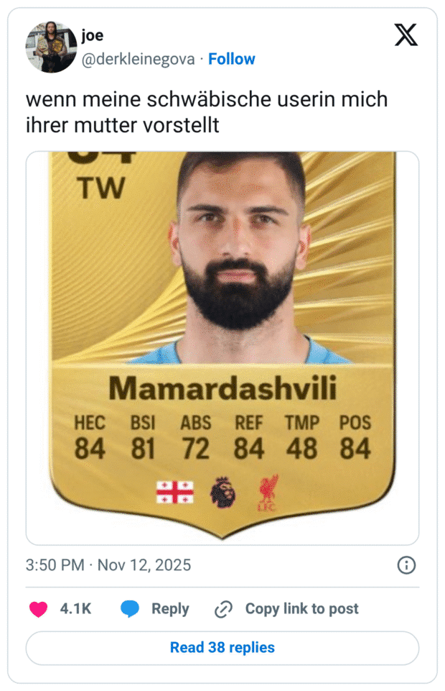The image size is (445, 691).
Task: Open the Mamardashvili card image
Action: click(222, 348)
